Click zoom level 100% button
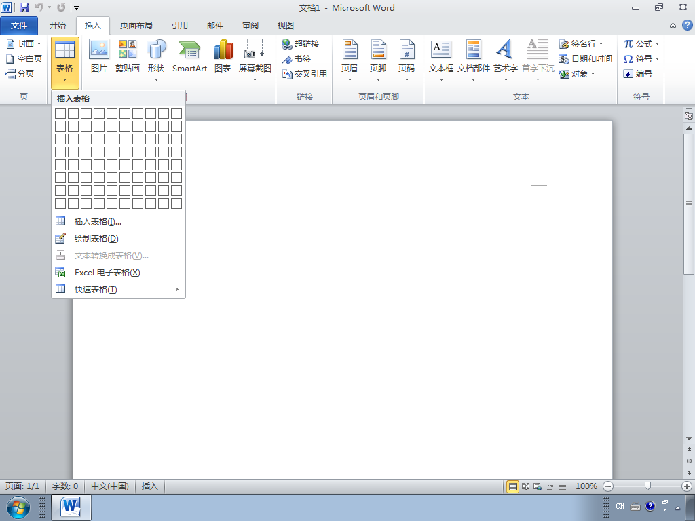 pyautogui.click(x=586, y=486)
